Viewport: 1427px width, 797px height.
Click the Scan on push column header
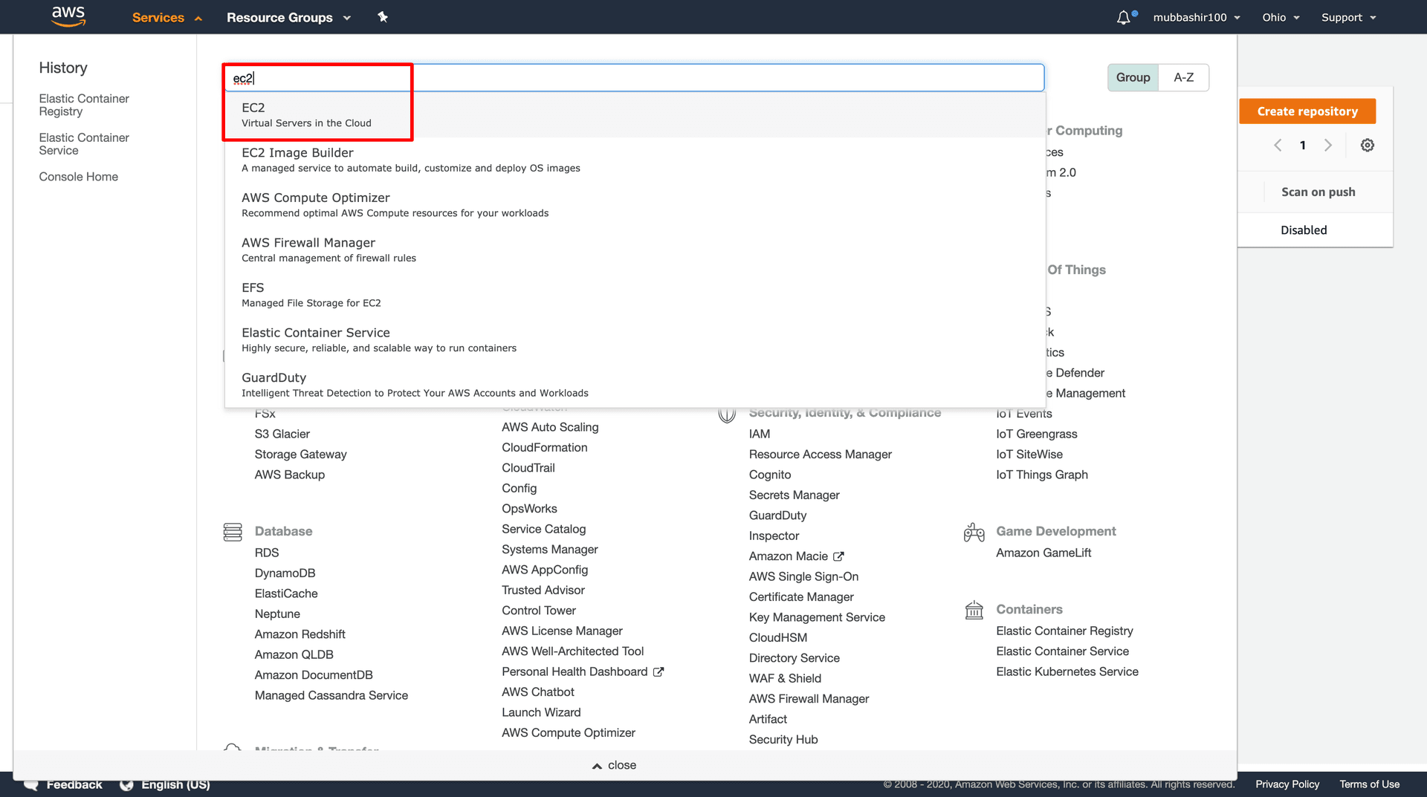click(1318, 192)
